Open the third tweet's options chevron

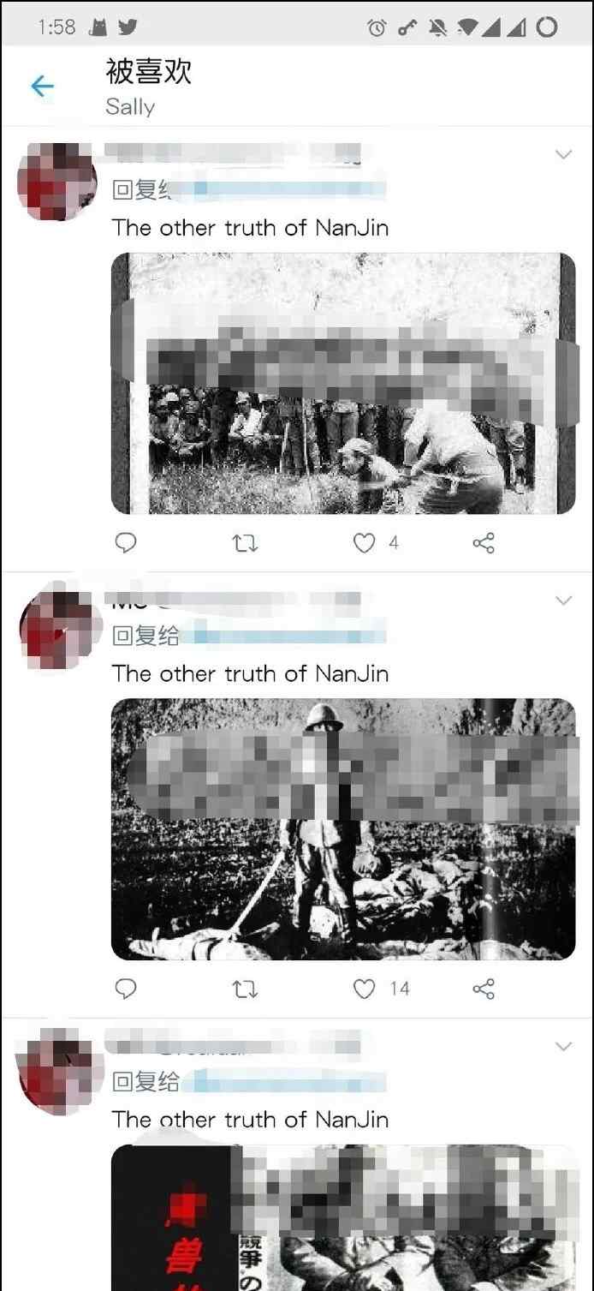[563, 1046]
